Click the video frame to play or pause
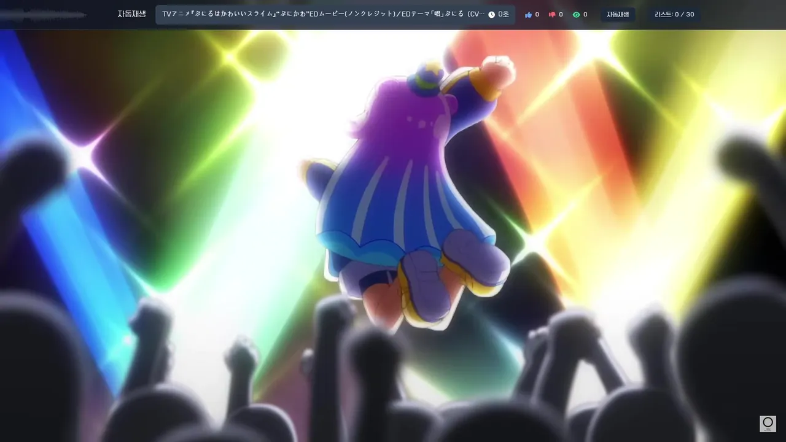This screenshot has height=442, width=786. click(393, 236)
